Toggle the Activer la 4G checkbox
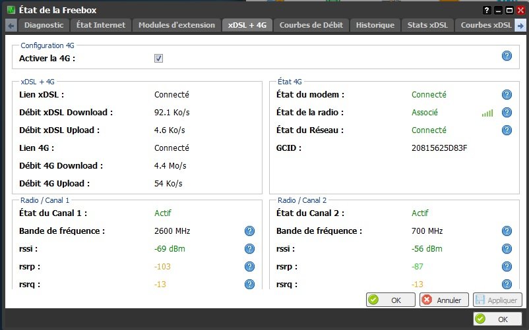 click(158, 59)
